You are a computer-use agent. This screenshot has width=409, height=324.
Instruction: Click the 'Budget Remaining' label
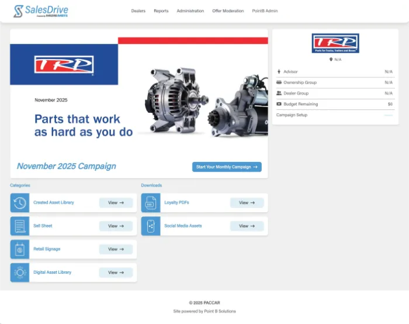coord(300,104)
